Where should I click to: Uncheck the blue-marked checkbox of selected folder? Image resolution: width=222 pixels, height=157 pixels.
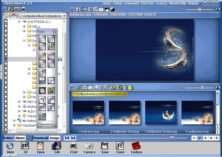[6, 59]
